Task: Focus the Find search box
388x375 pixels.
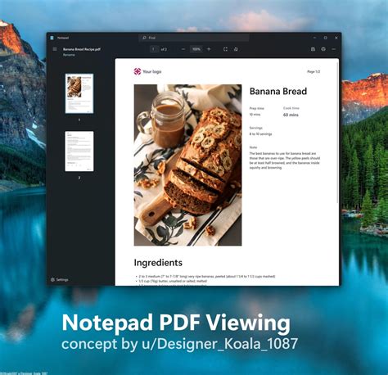Action: click(194, 38)
